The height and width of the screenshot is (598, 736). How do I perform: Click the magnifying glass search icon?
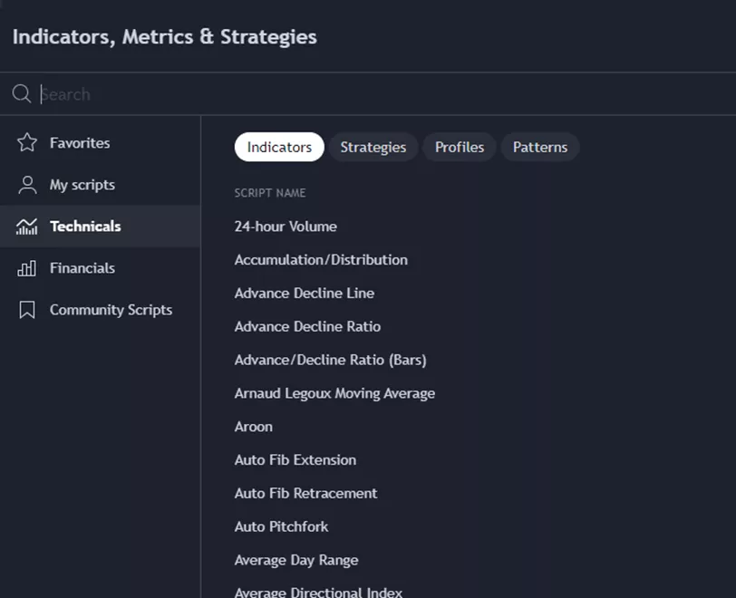[22, 93]
